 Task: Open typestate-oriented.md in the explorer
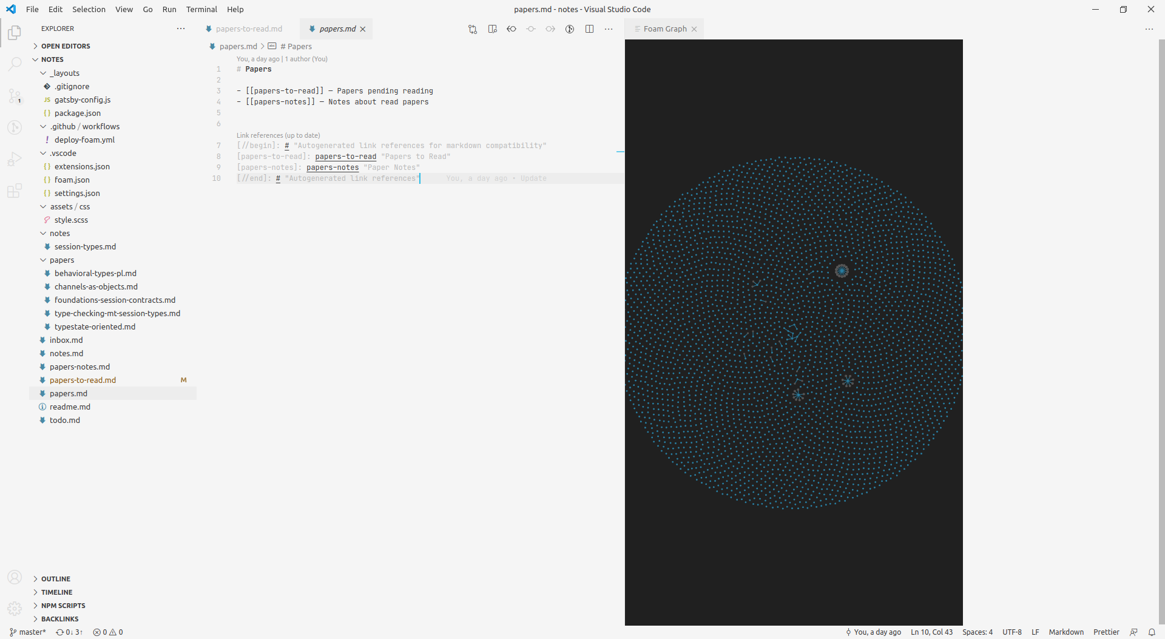click(x=95, y=327)
